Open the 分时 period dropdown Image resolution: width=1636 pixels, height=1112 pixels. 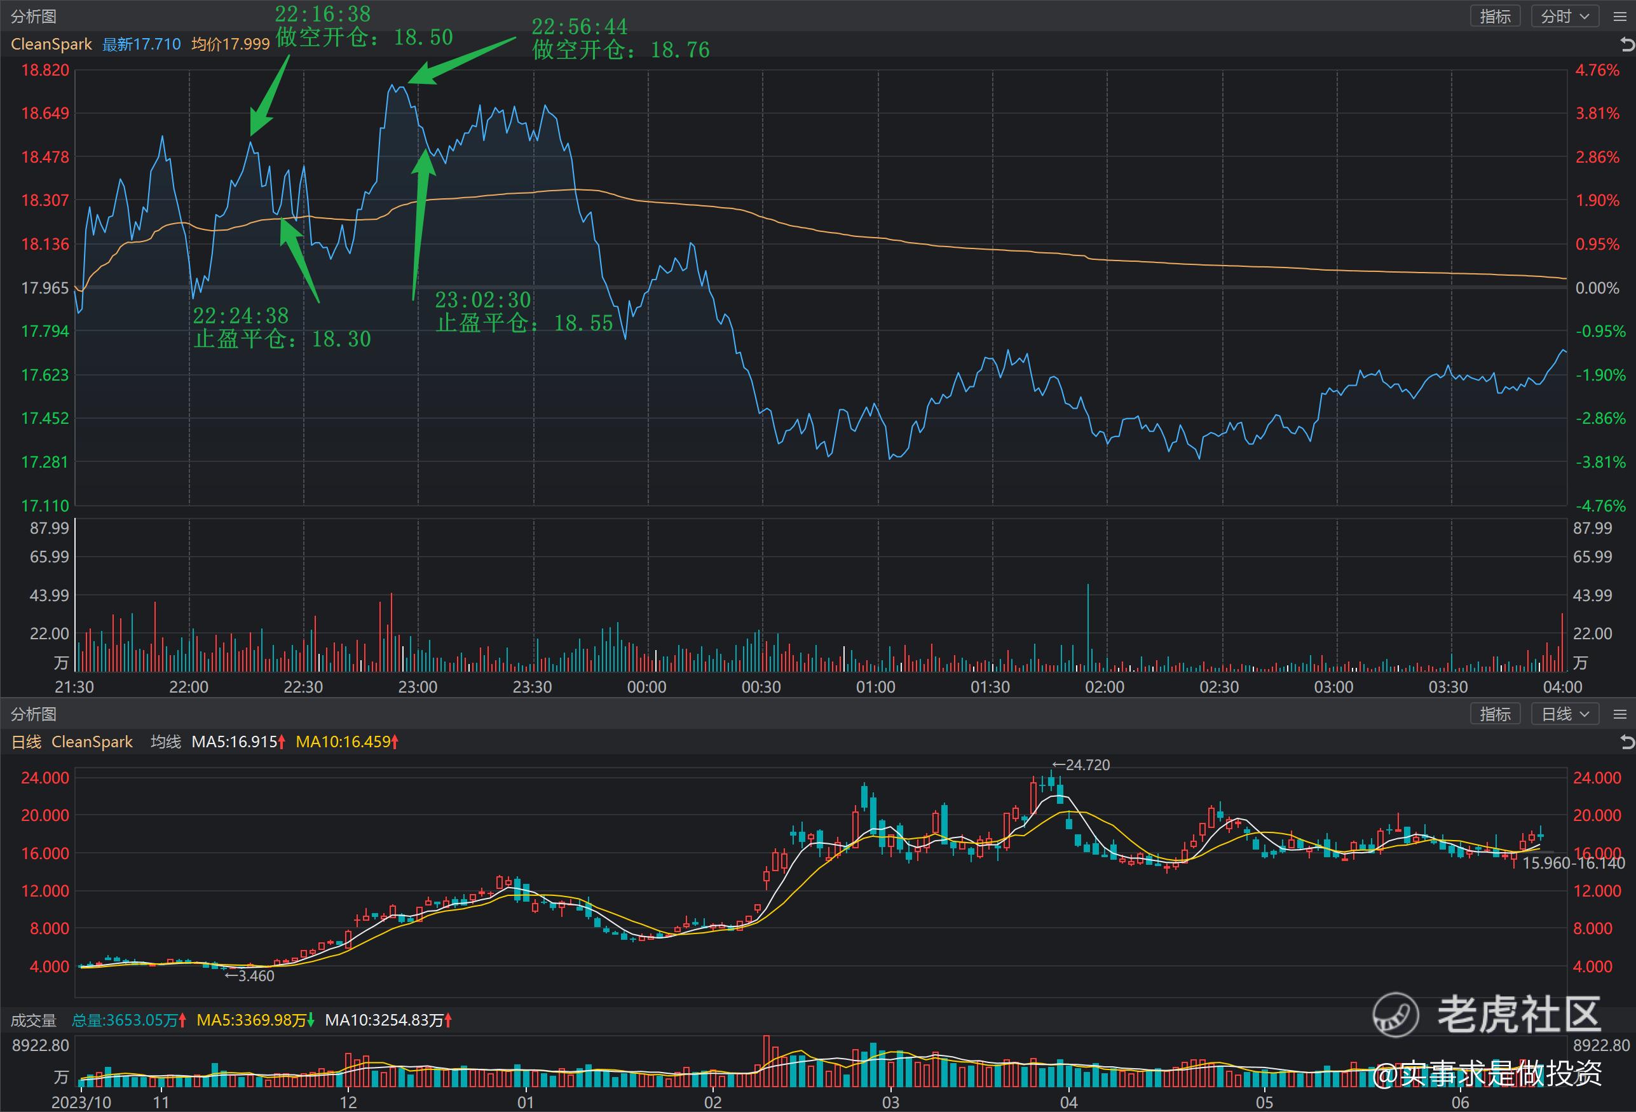[x=1565, y=16]
